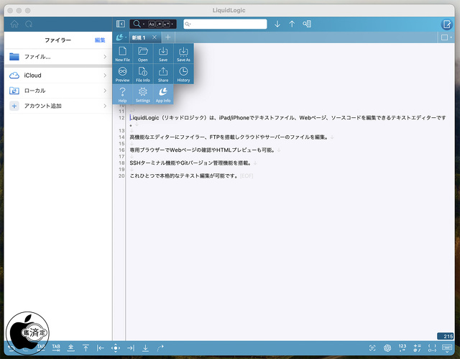This screenshot has width=460, height=359.
Task: Open the window layout dropdown at the right
Action: coord(446,37)
